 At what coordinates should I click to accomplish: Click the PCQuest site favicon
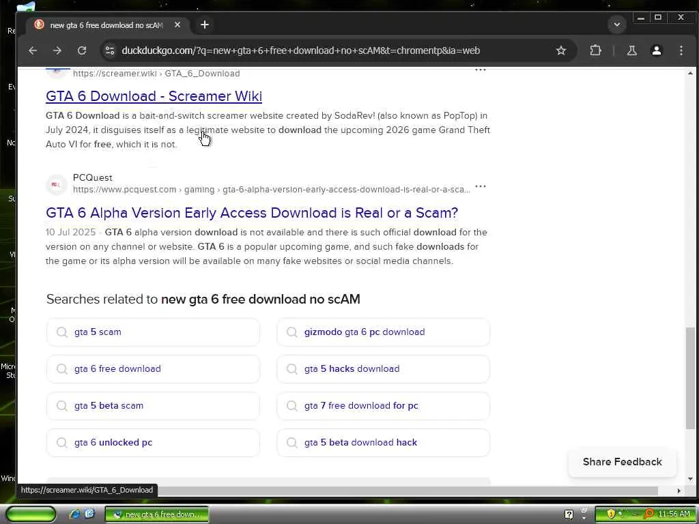coord(56,184)
